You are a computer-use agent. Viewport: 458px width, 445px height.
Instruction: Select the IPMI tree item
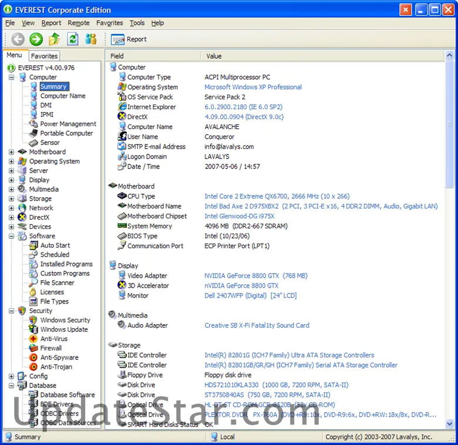tap(47, 114)
